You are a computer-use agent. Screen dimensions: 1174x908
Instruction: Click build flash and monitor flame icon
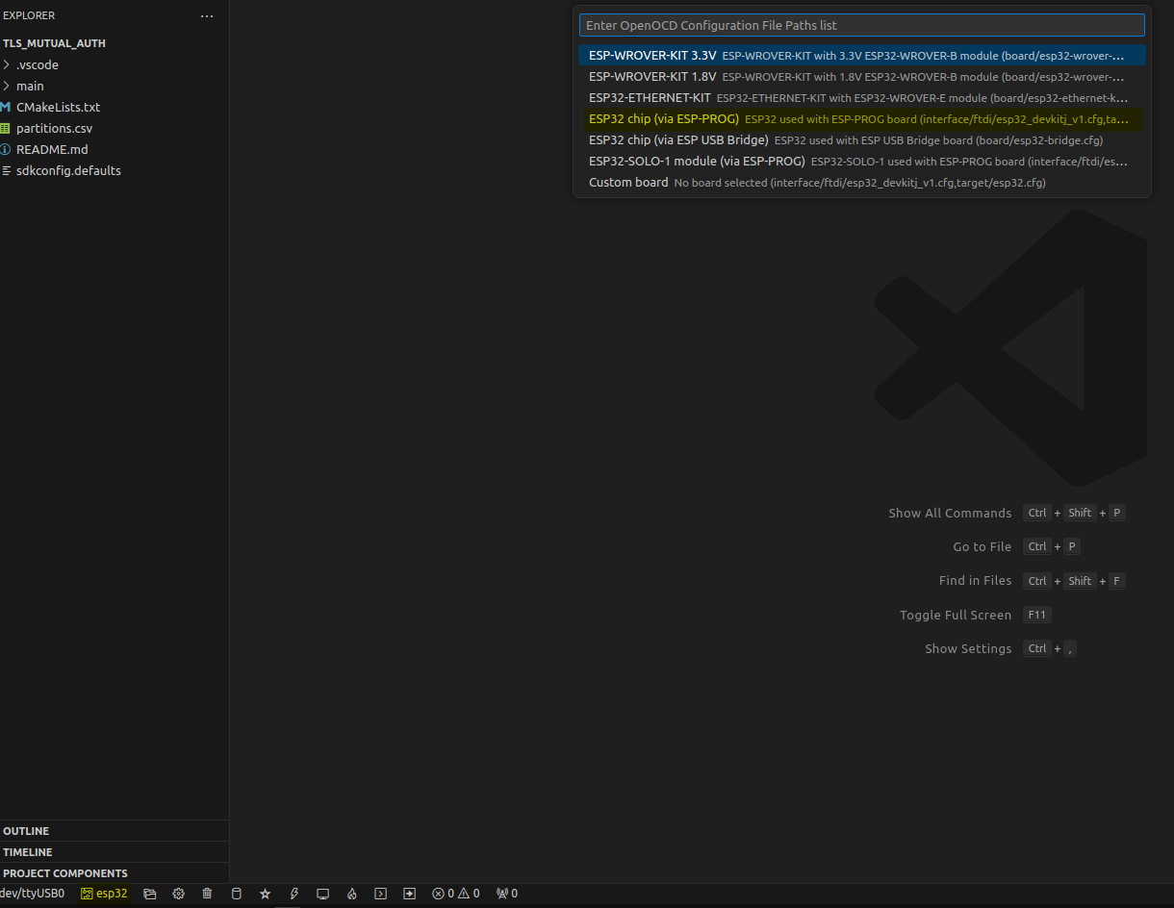352,894
